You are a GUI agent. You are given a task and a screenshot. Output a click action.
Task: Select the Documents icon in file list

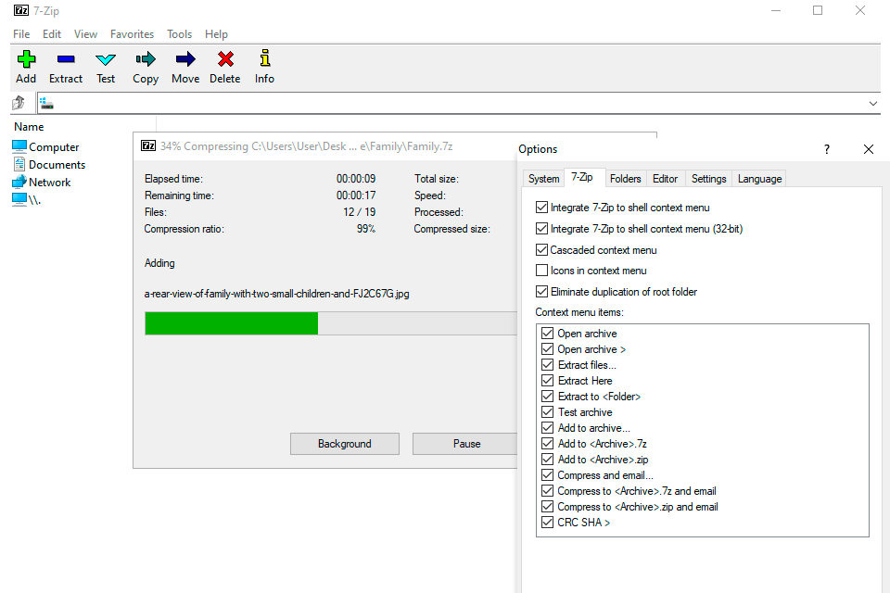pos(19,164)
